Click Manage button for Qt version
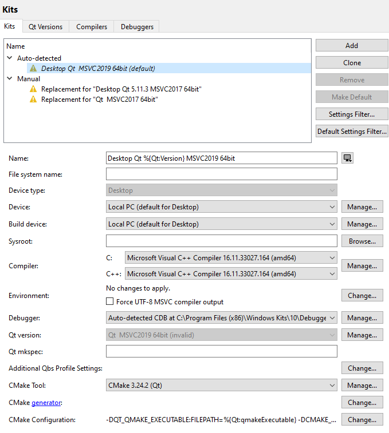The height and width of the screenshot is (433, 389). click(x=362, y=335)
